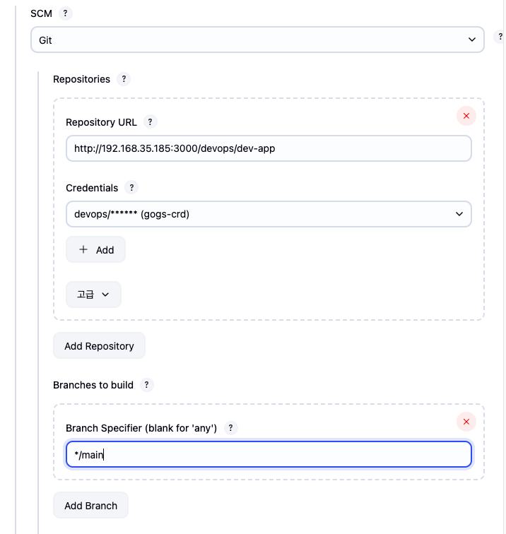The image size is (506, 534).
Task: Click the chevron arrow on Git dropdown
Action: tap(472, 40)
